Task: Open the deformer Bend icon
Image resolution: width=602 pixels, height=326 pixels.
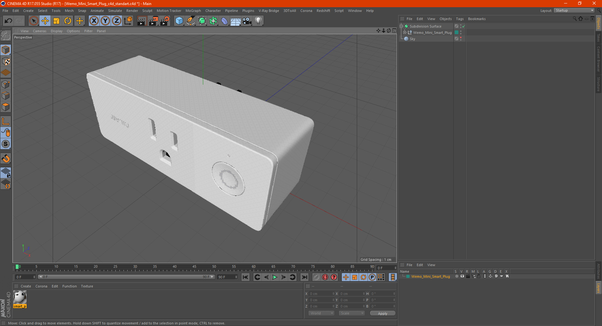Action: click(224, 21)
